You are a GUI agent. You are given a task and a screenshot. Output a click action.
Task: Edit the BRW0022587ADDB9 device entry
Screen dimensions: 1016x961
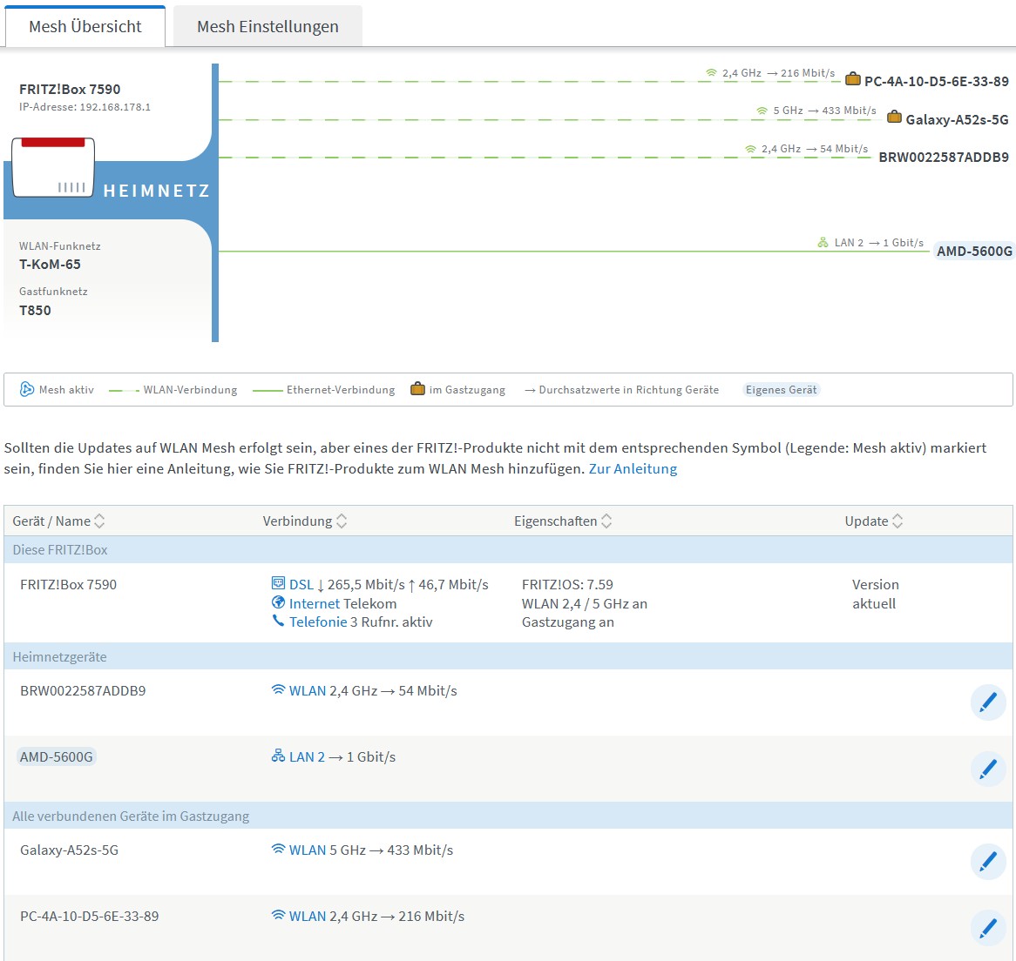pos(987,702)
